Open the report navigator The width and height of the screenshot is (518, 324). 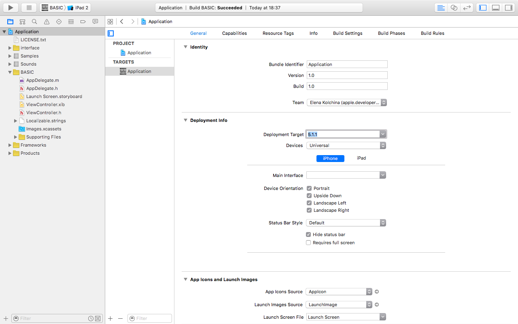(95, 21)
